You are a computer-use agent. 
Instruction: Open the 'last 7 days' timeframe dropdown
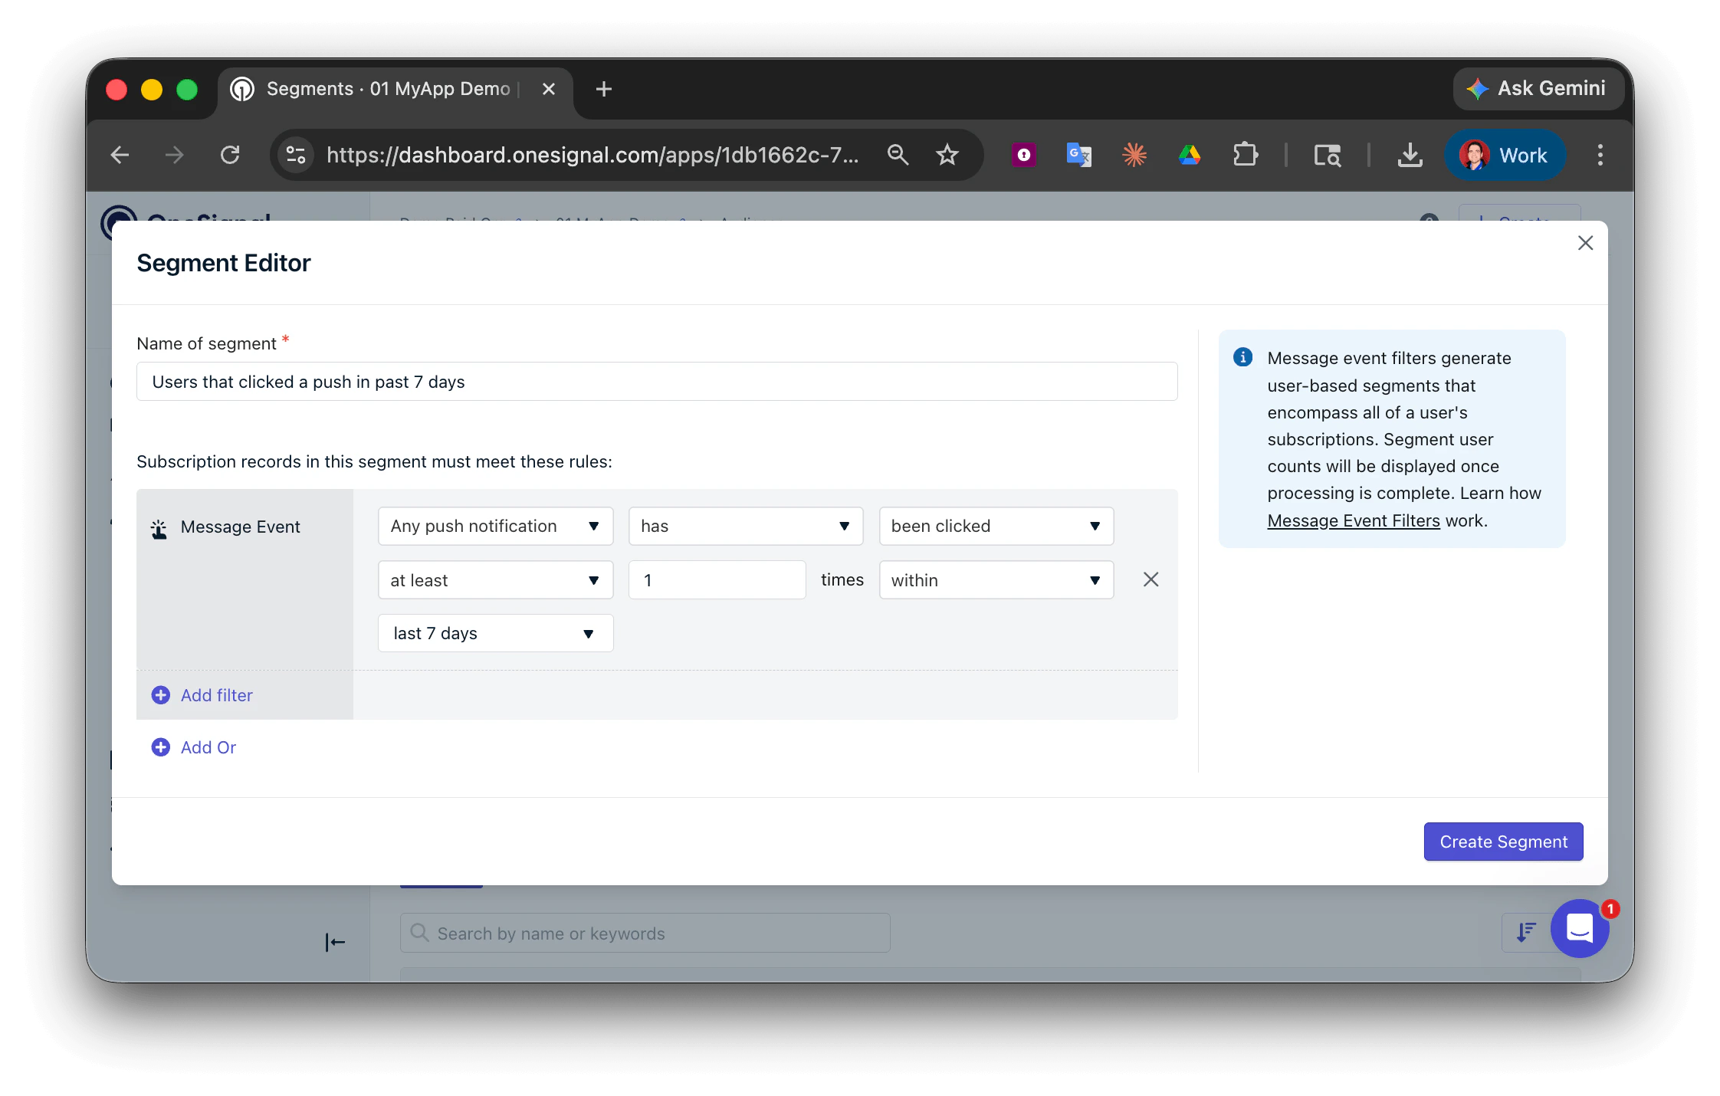(495, 633)
